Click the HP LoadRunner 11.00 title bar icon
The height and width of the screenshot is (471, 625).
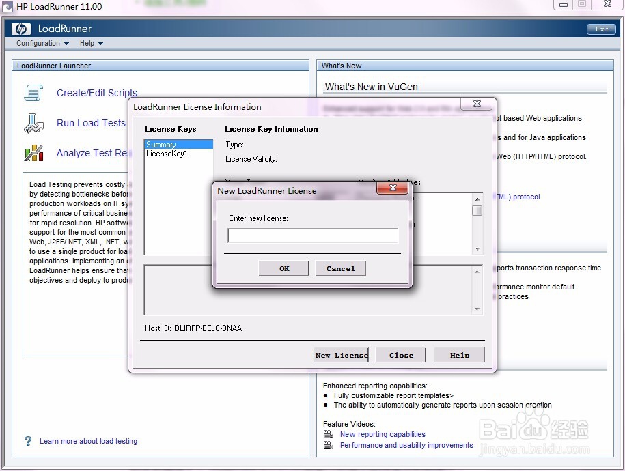pyautogui.click(x=8, y=6)
